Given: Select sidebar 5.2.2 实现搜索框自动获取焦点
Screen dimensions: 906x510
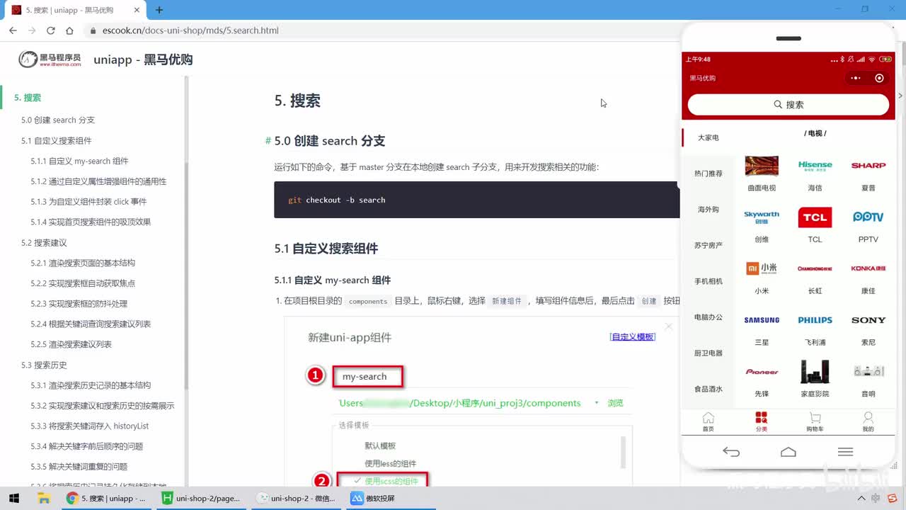Looking at the screenshot, I should (x=83, y=283).
